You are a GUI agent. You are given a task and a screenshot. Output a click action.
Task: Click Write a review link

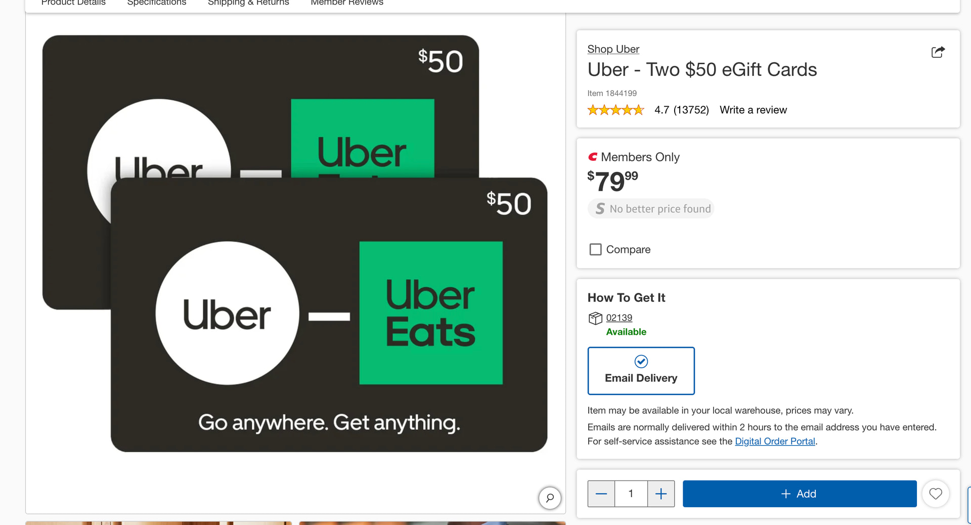click(753, 110)
